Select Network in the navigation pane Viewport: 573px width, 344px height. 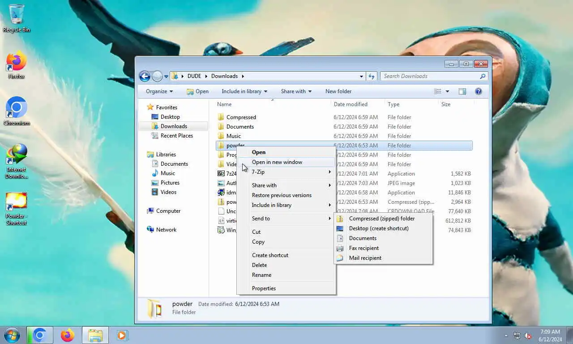[x=162, y=230]
